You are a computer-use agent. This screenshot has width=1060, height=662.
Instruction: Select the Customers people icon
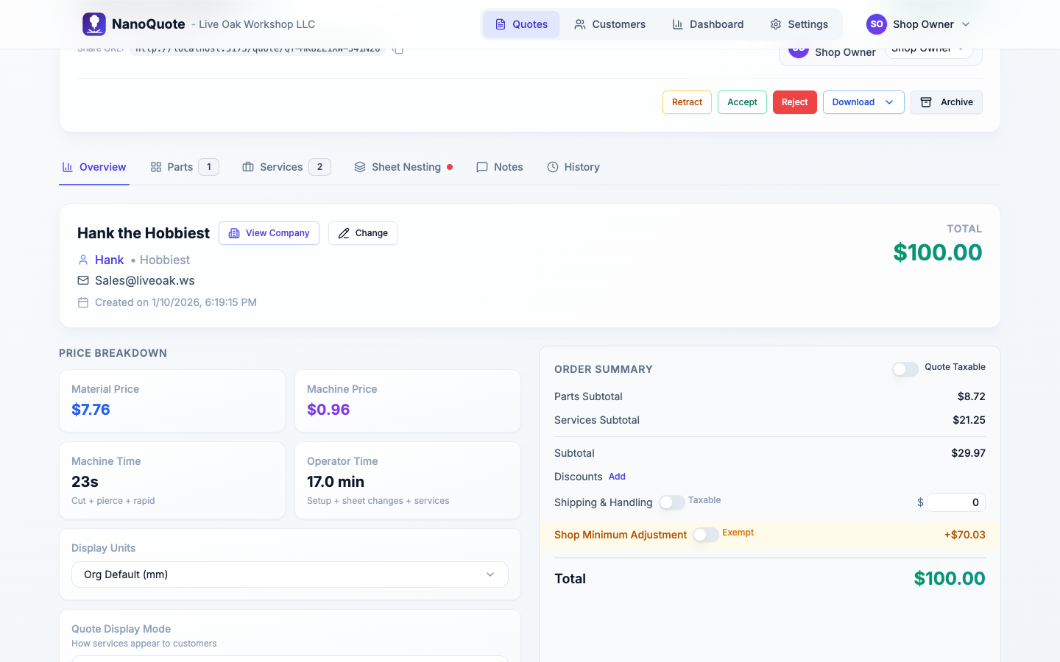[x=582, y=24]
